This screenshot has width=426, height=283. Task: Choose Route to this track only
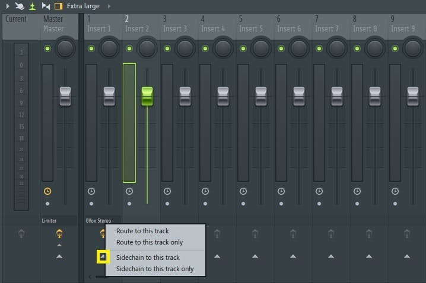point(155,242)
